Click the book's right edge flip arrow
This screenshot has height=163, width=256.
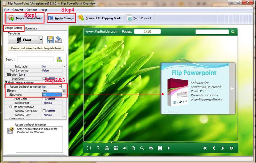point(232,88)
